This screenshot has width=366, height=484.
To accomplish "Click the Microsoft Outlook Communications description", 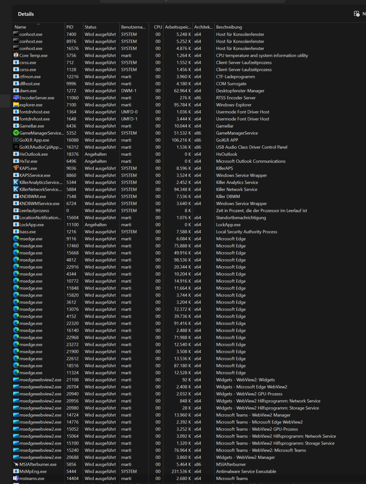I will [251, 161].
